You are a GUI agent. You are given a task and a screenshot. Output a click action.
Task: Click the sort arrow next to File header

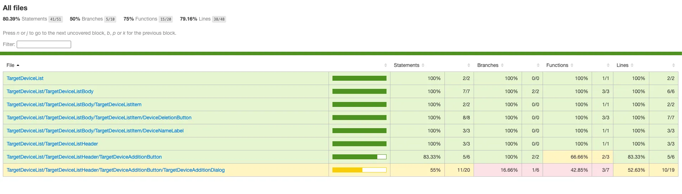pos(18,65)
